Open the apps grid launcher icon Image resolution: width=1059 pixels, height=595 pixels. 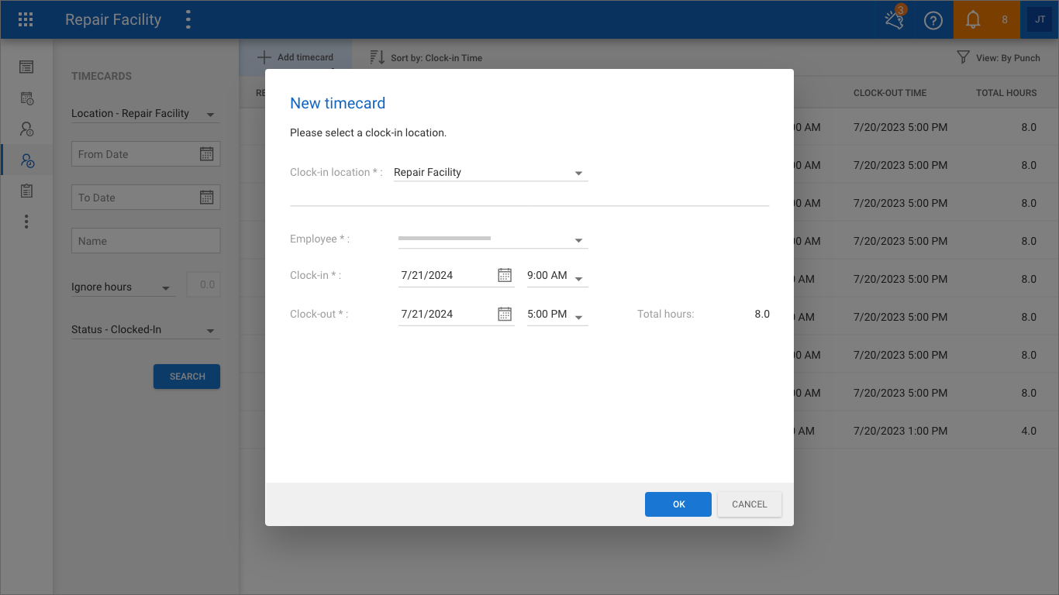26,20
